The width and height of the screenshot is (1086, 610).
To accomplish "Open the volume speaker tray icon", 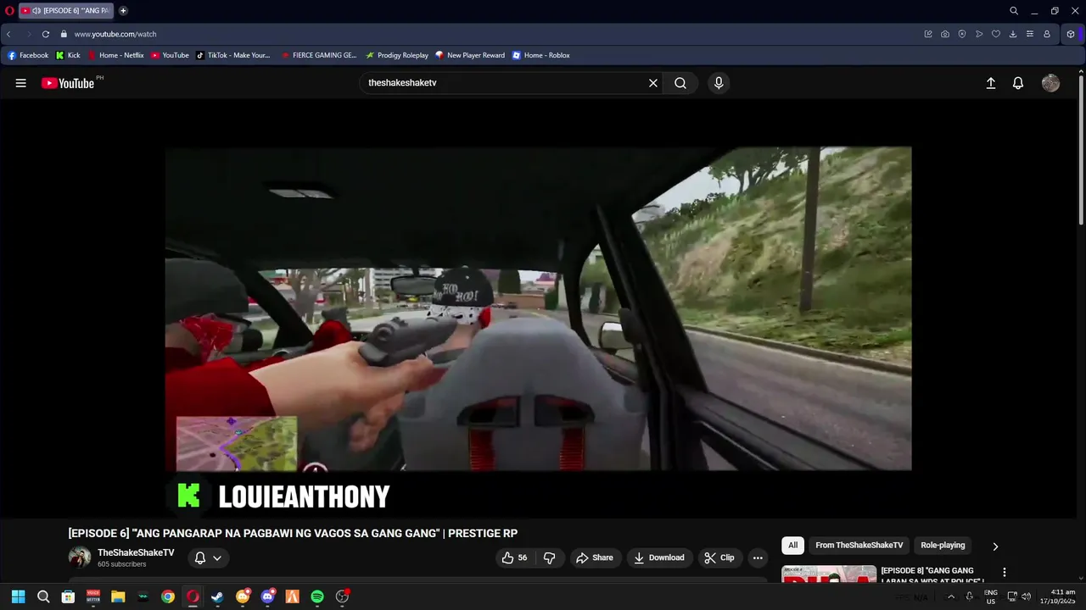I will point(1027,596).
